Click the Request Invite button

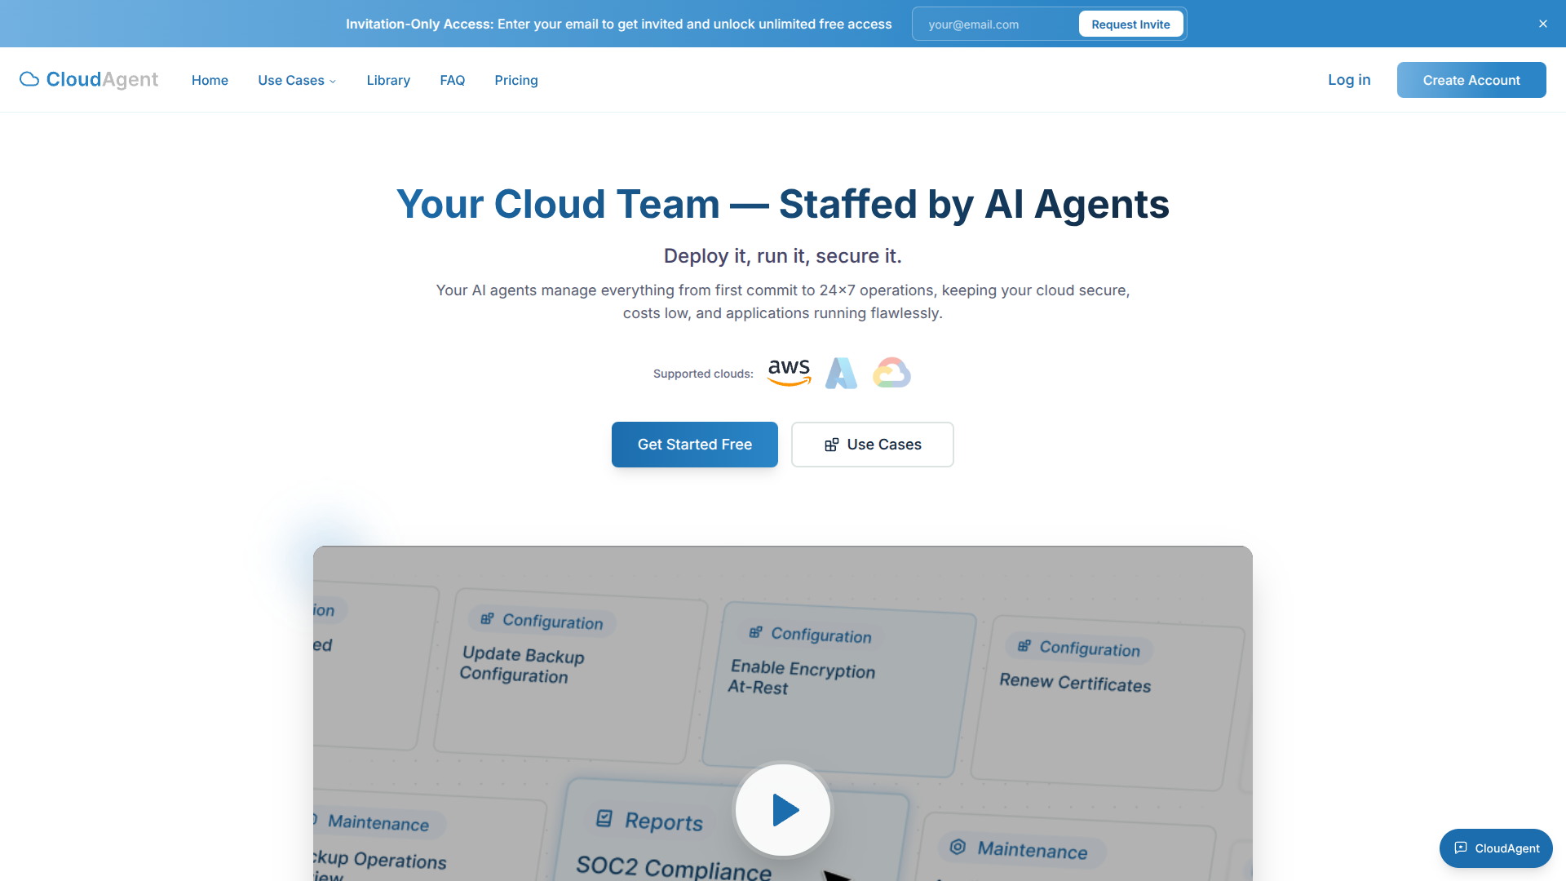tap(1130, 24)
